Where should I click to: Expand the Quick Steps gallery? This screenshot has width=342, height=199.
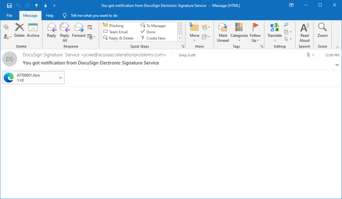[x=180, y=38]
